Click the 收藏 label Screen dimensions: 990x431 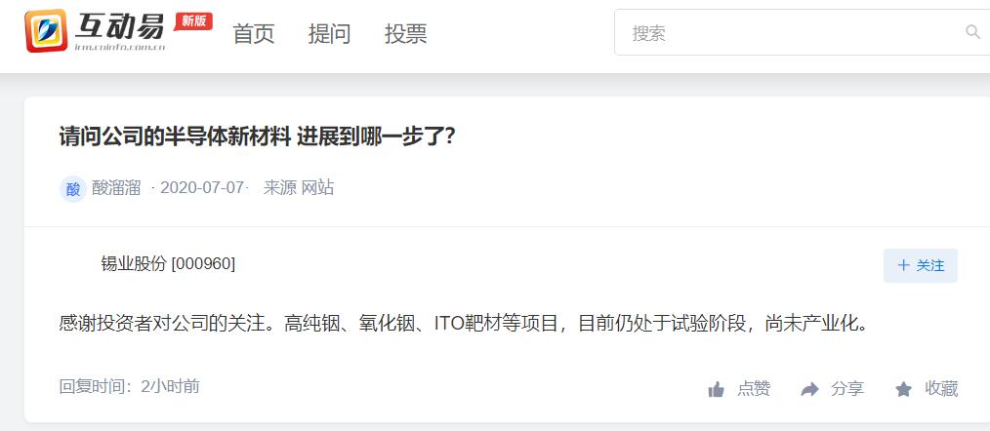[x=941, y=389]
